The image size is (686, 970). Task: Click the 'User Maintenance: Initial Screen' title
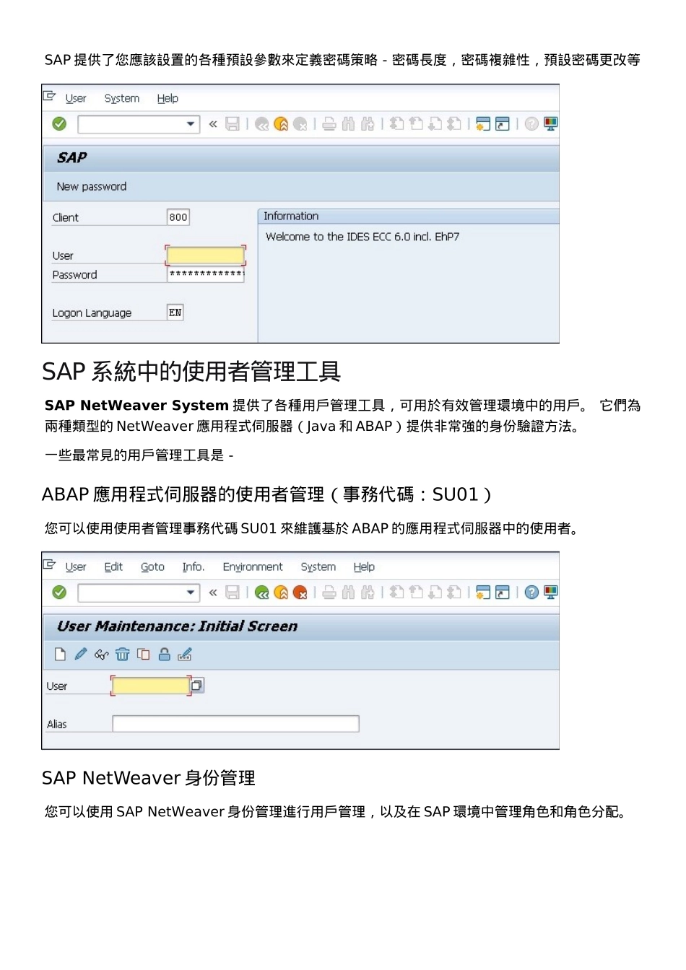point(177,626)
